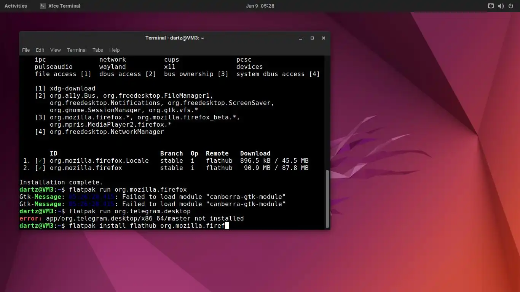The image size is (520, 292).
Task: Click '90.9 MB / 87.8 MB' download value
Action: 276,168
